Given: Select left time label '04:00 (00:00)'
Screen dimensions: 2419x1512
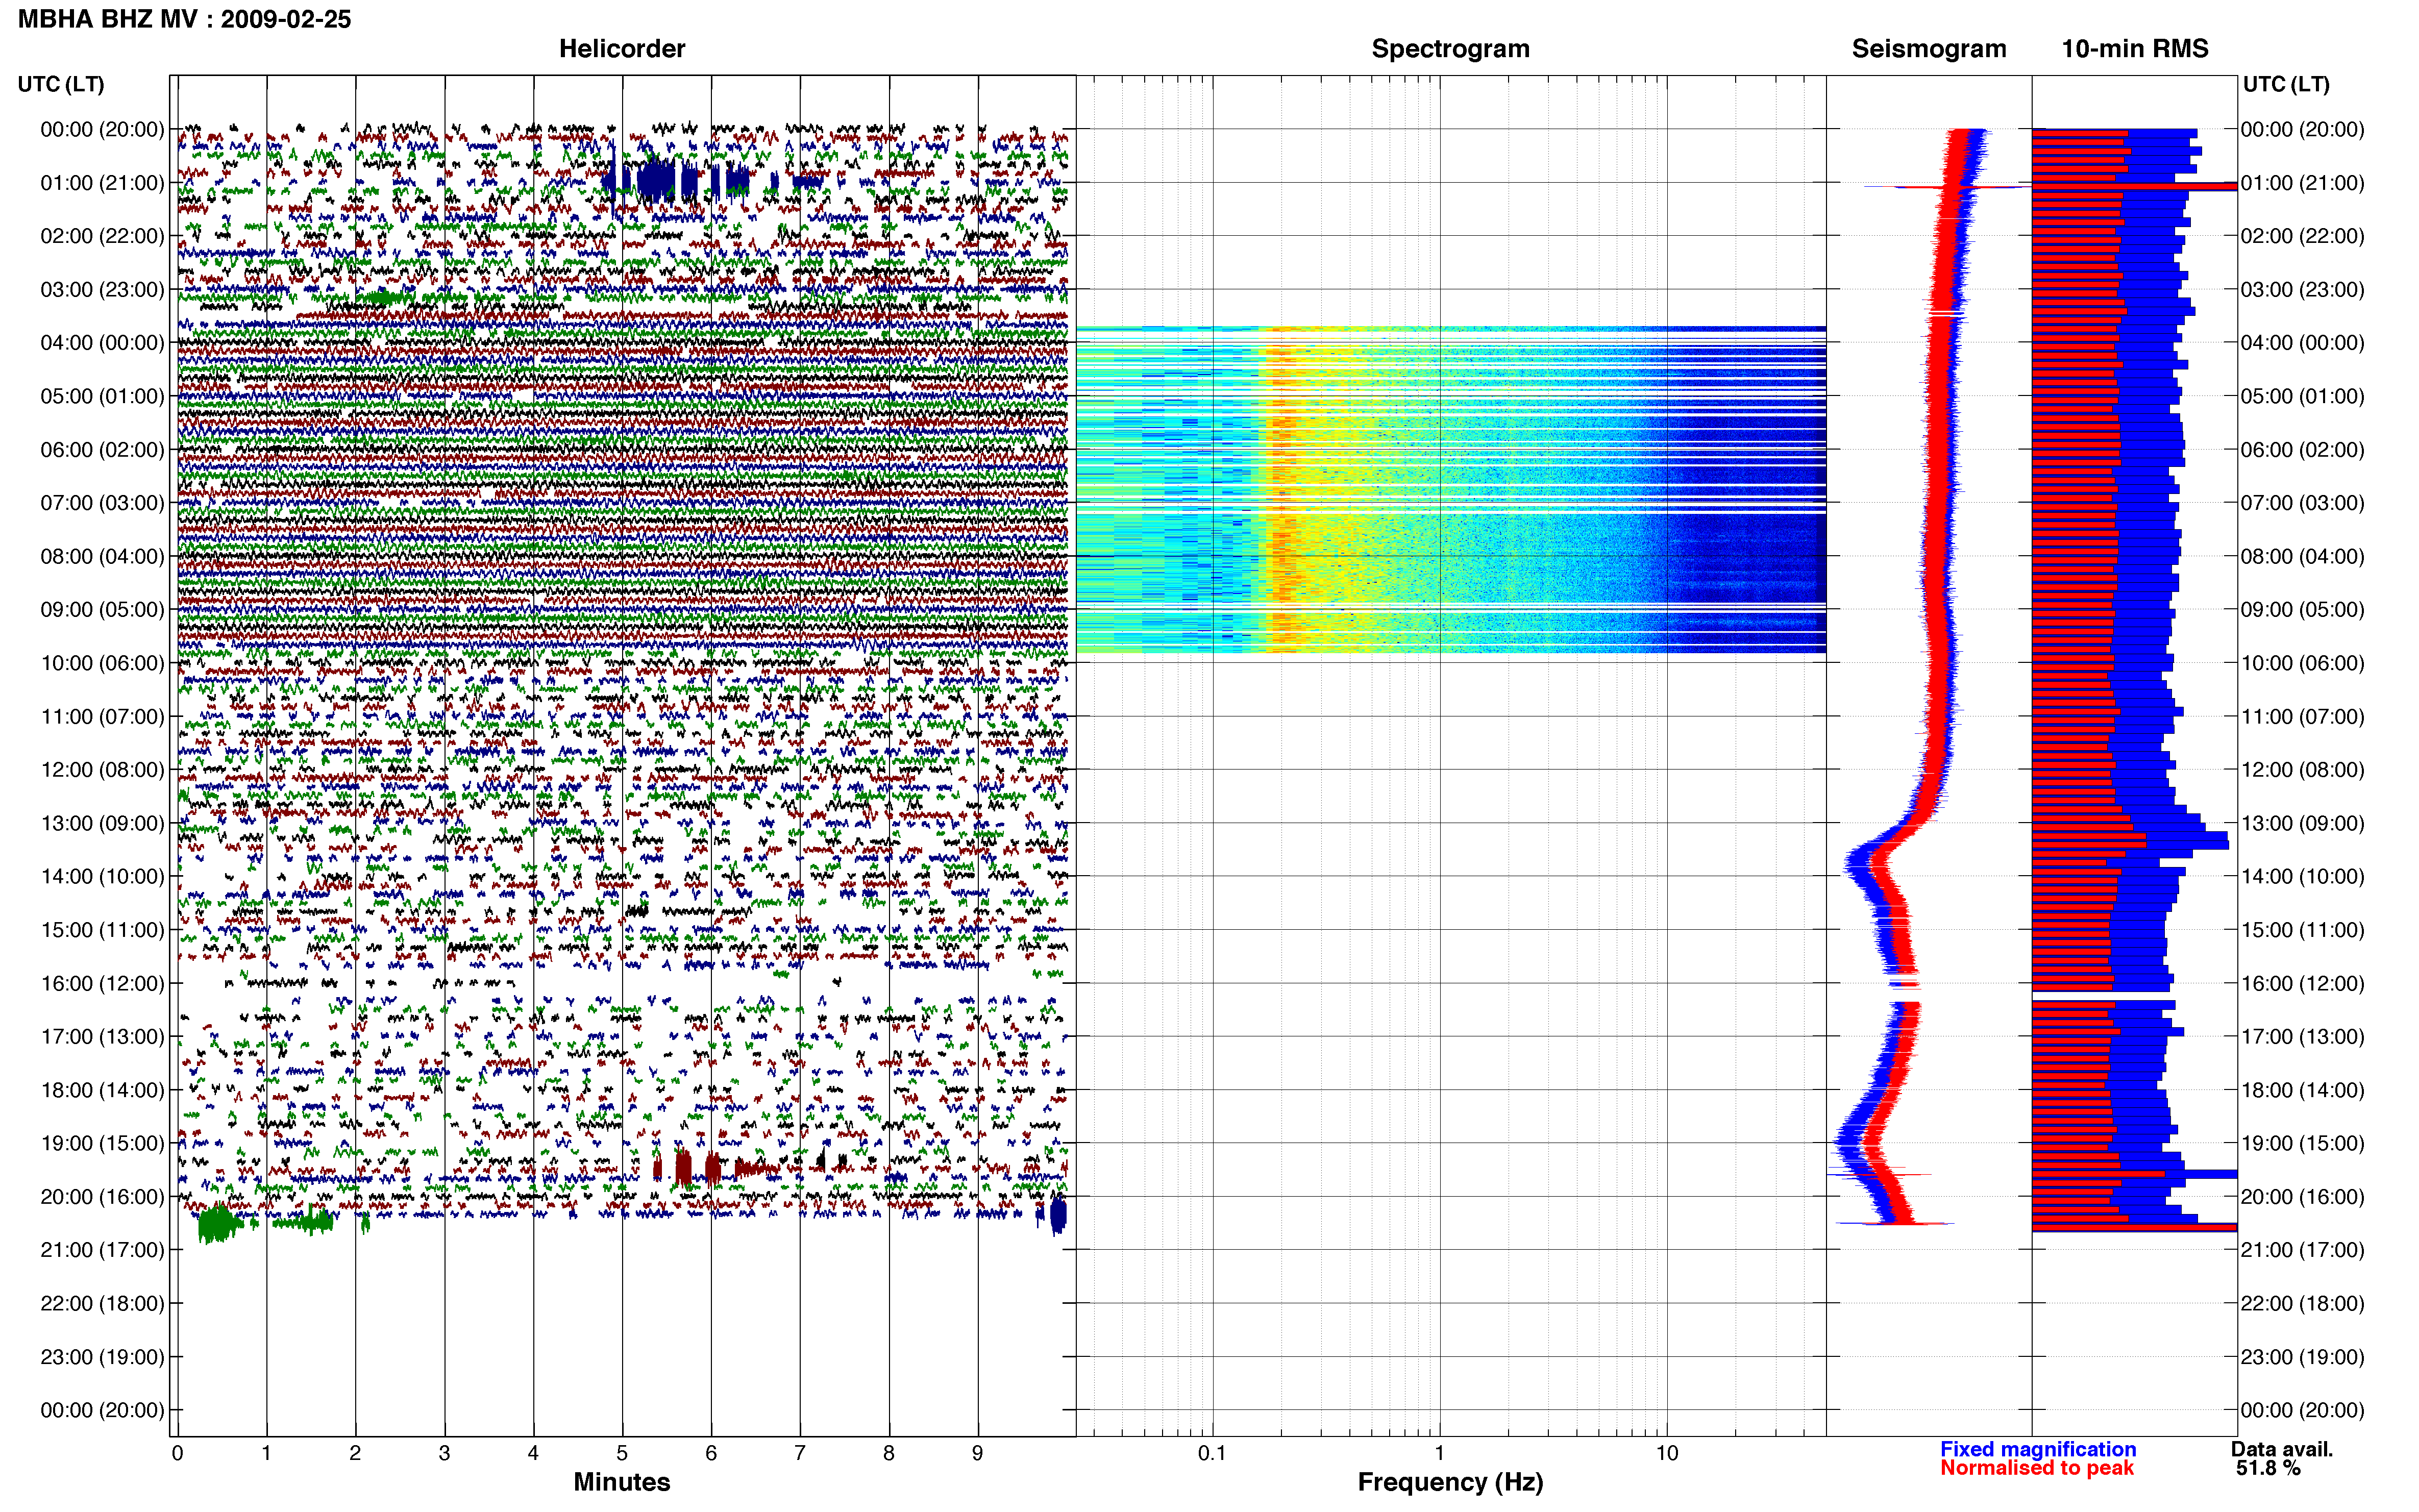Looking at the screenshot, I should click(x=102, y=343).
